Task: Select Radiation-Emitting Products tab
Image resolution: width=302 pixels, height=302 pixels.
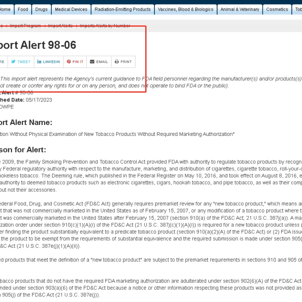Action: pos(122,9)
